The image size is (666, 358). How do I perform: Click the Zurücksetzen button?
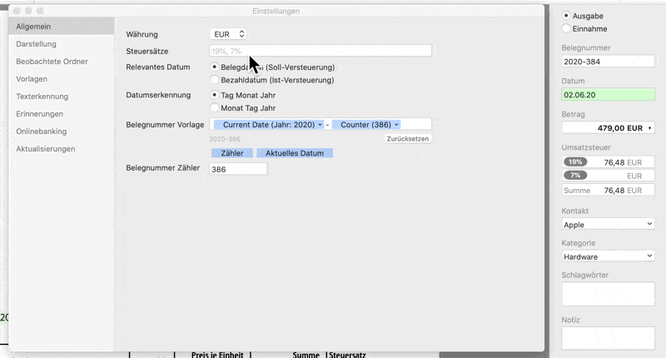tap(408, 139)
